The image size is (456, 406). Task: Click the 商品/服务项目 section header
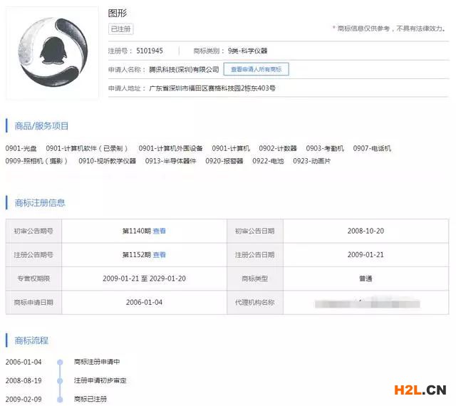coord(41,126)
